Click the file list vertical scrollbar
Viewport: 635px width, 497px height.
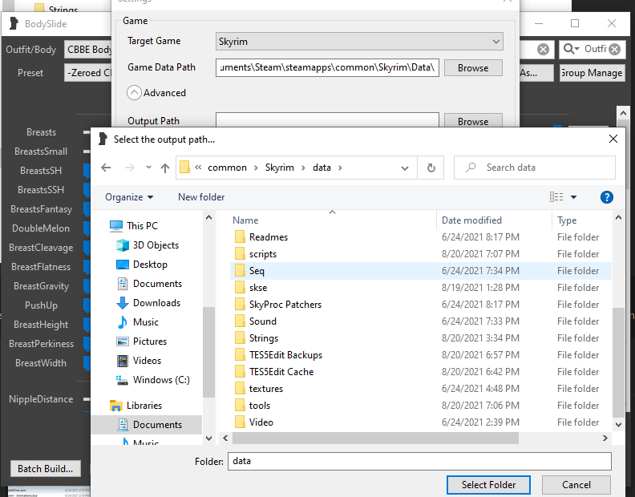[618, 362]
